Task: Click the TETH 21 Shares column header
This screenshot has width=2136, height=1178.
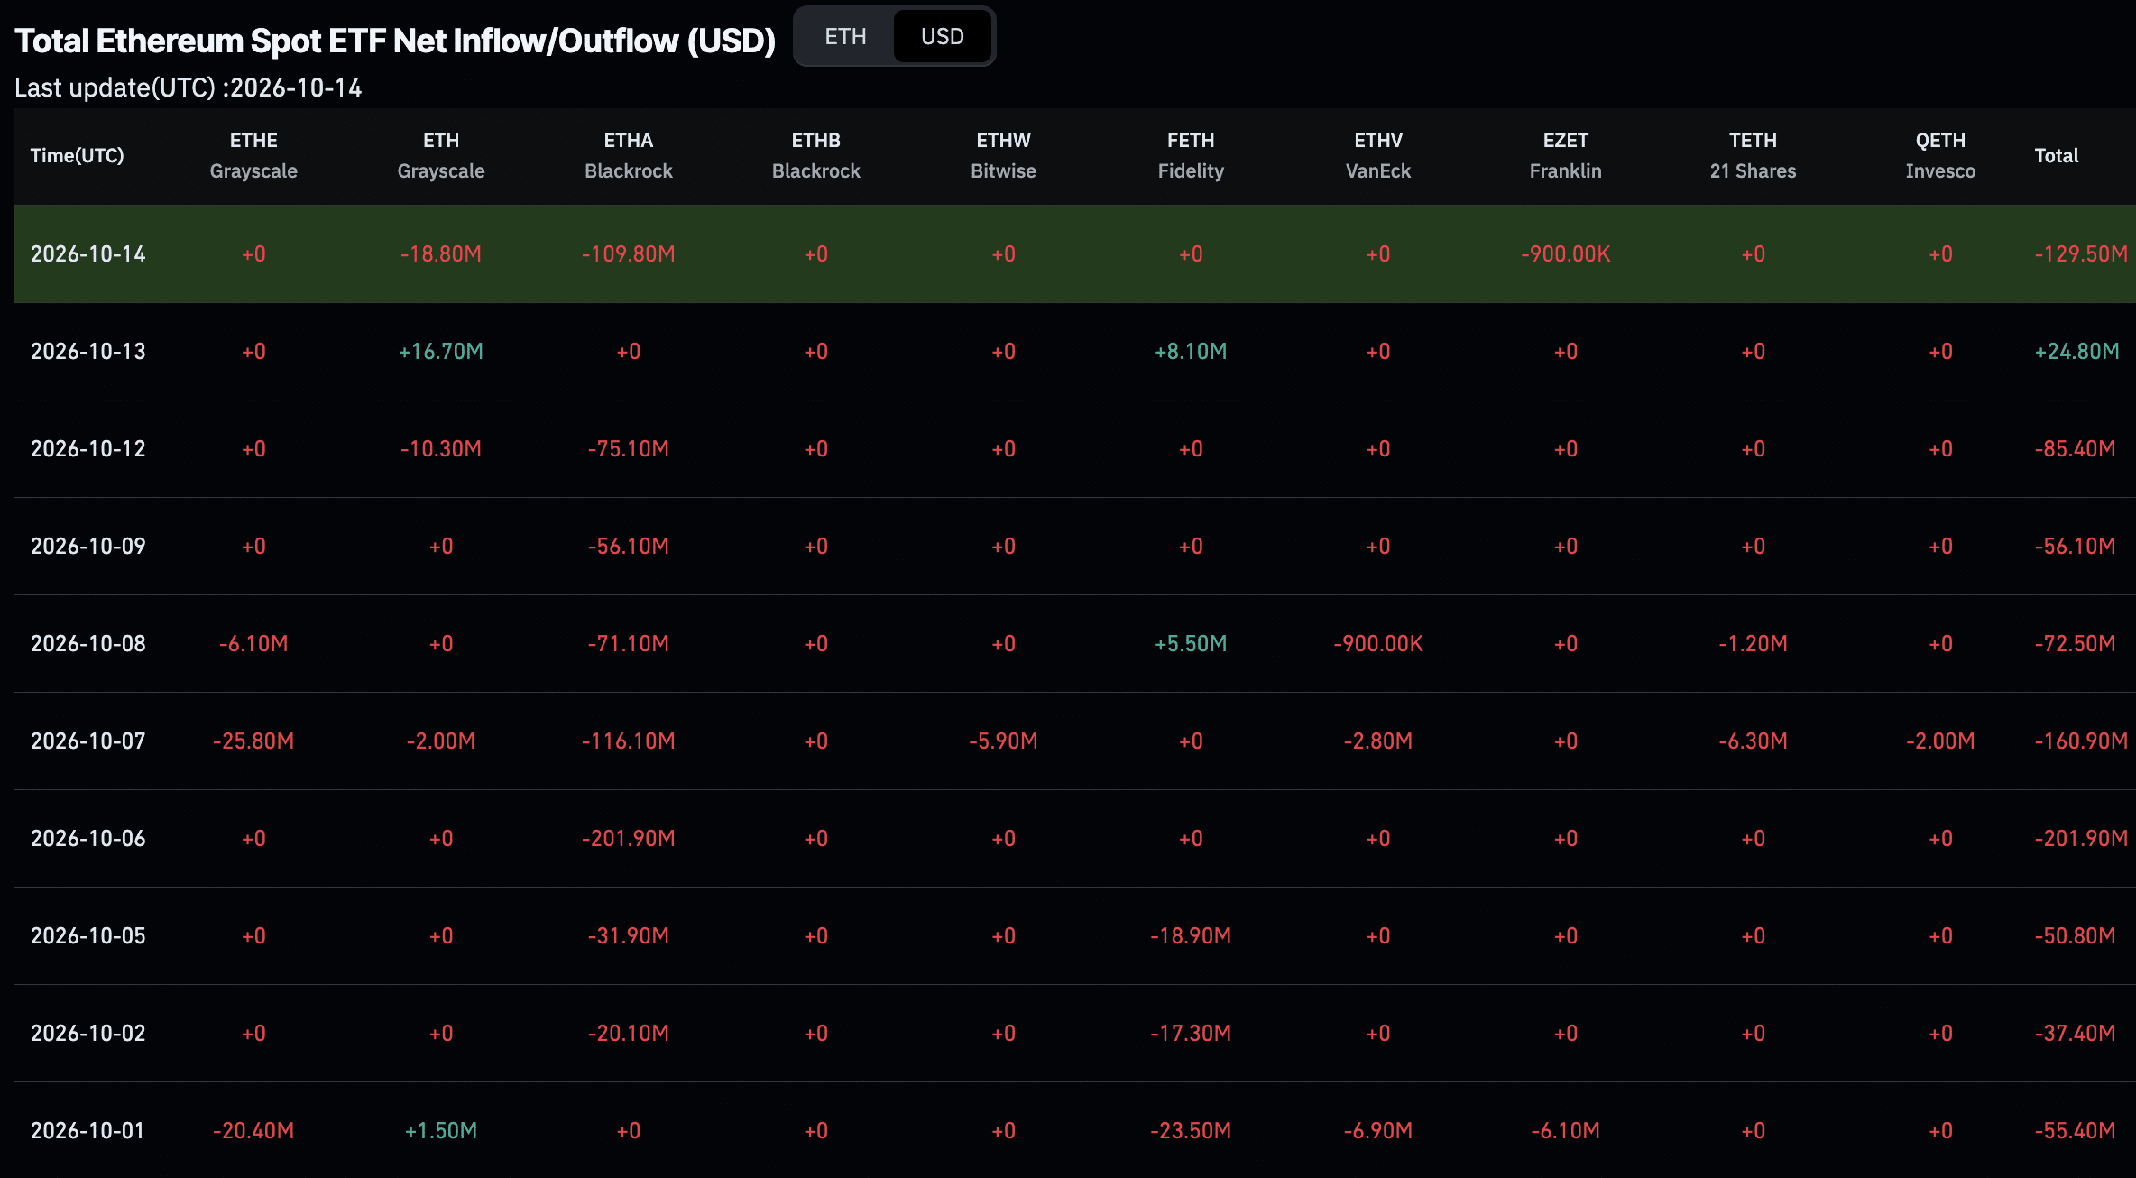Action: point(1754,155)
